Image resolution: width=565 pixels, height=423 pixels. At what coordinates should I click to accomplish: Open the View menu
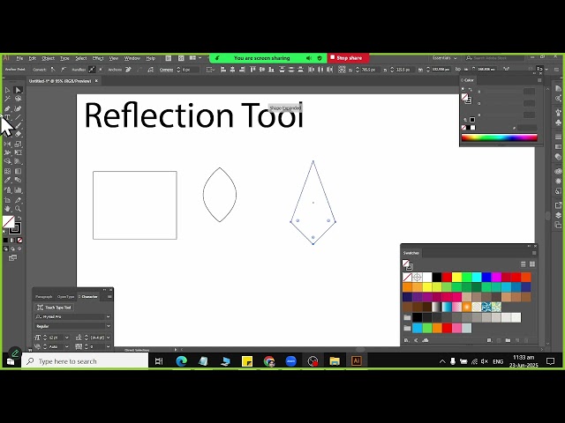114,58
